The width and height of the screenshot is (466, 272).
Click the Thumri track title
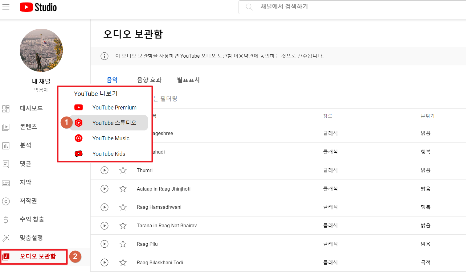(x=145, y=170)
